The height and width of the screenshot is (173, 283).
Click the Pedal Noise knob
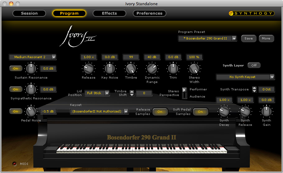31,111
